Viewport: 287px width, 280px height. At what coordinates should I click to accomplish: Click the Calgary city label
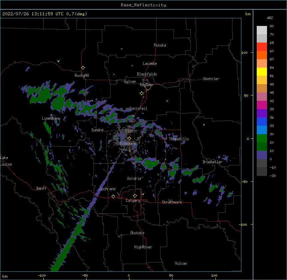point(133,201)
